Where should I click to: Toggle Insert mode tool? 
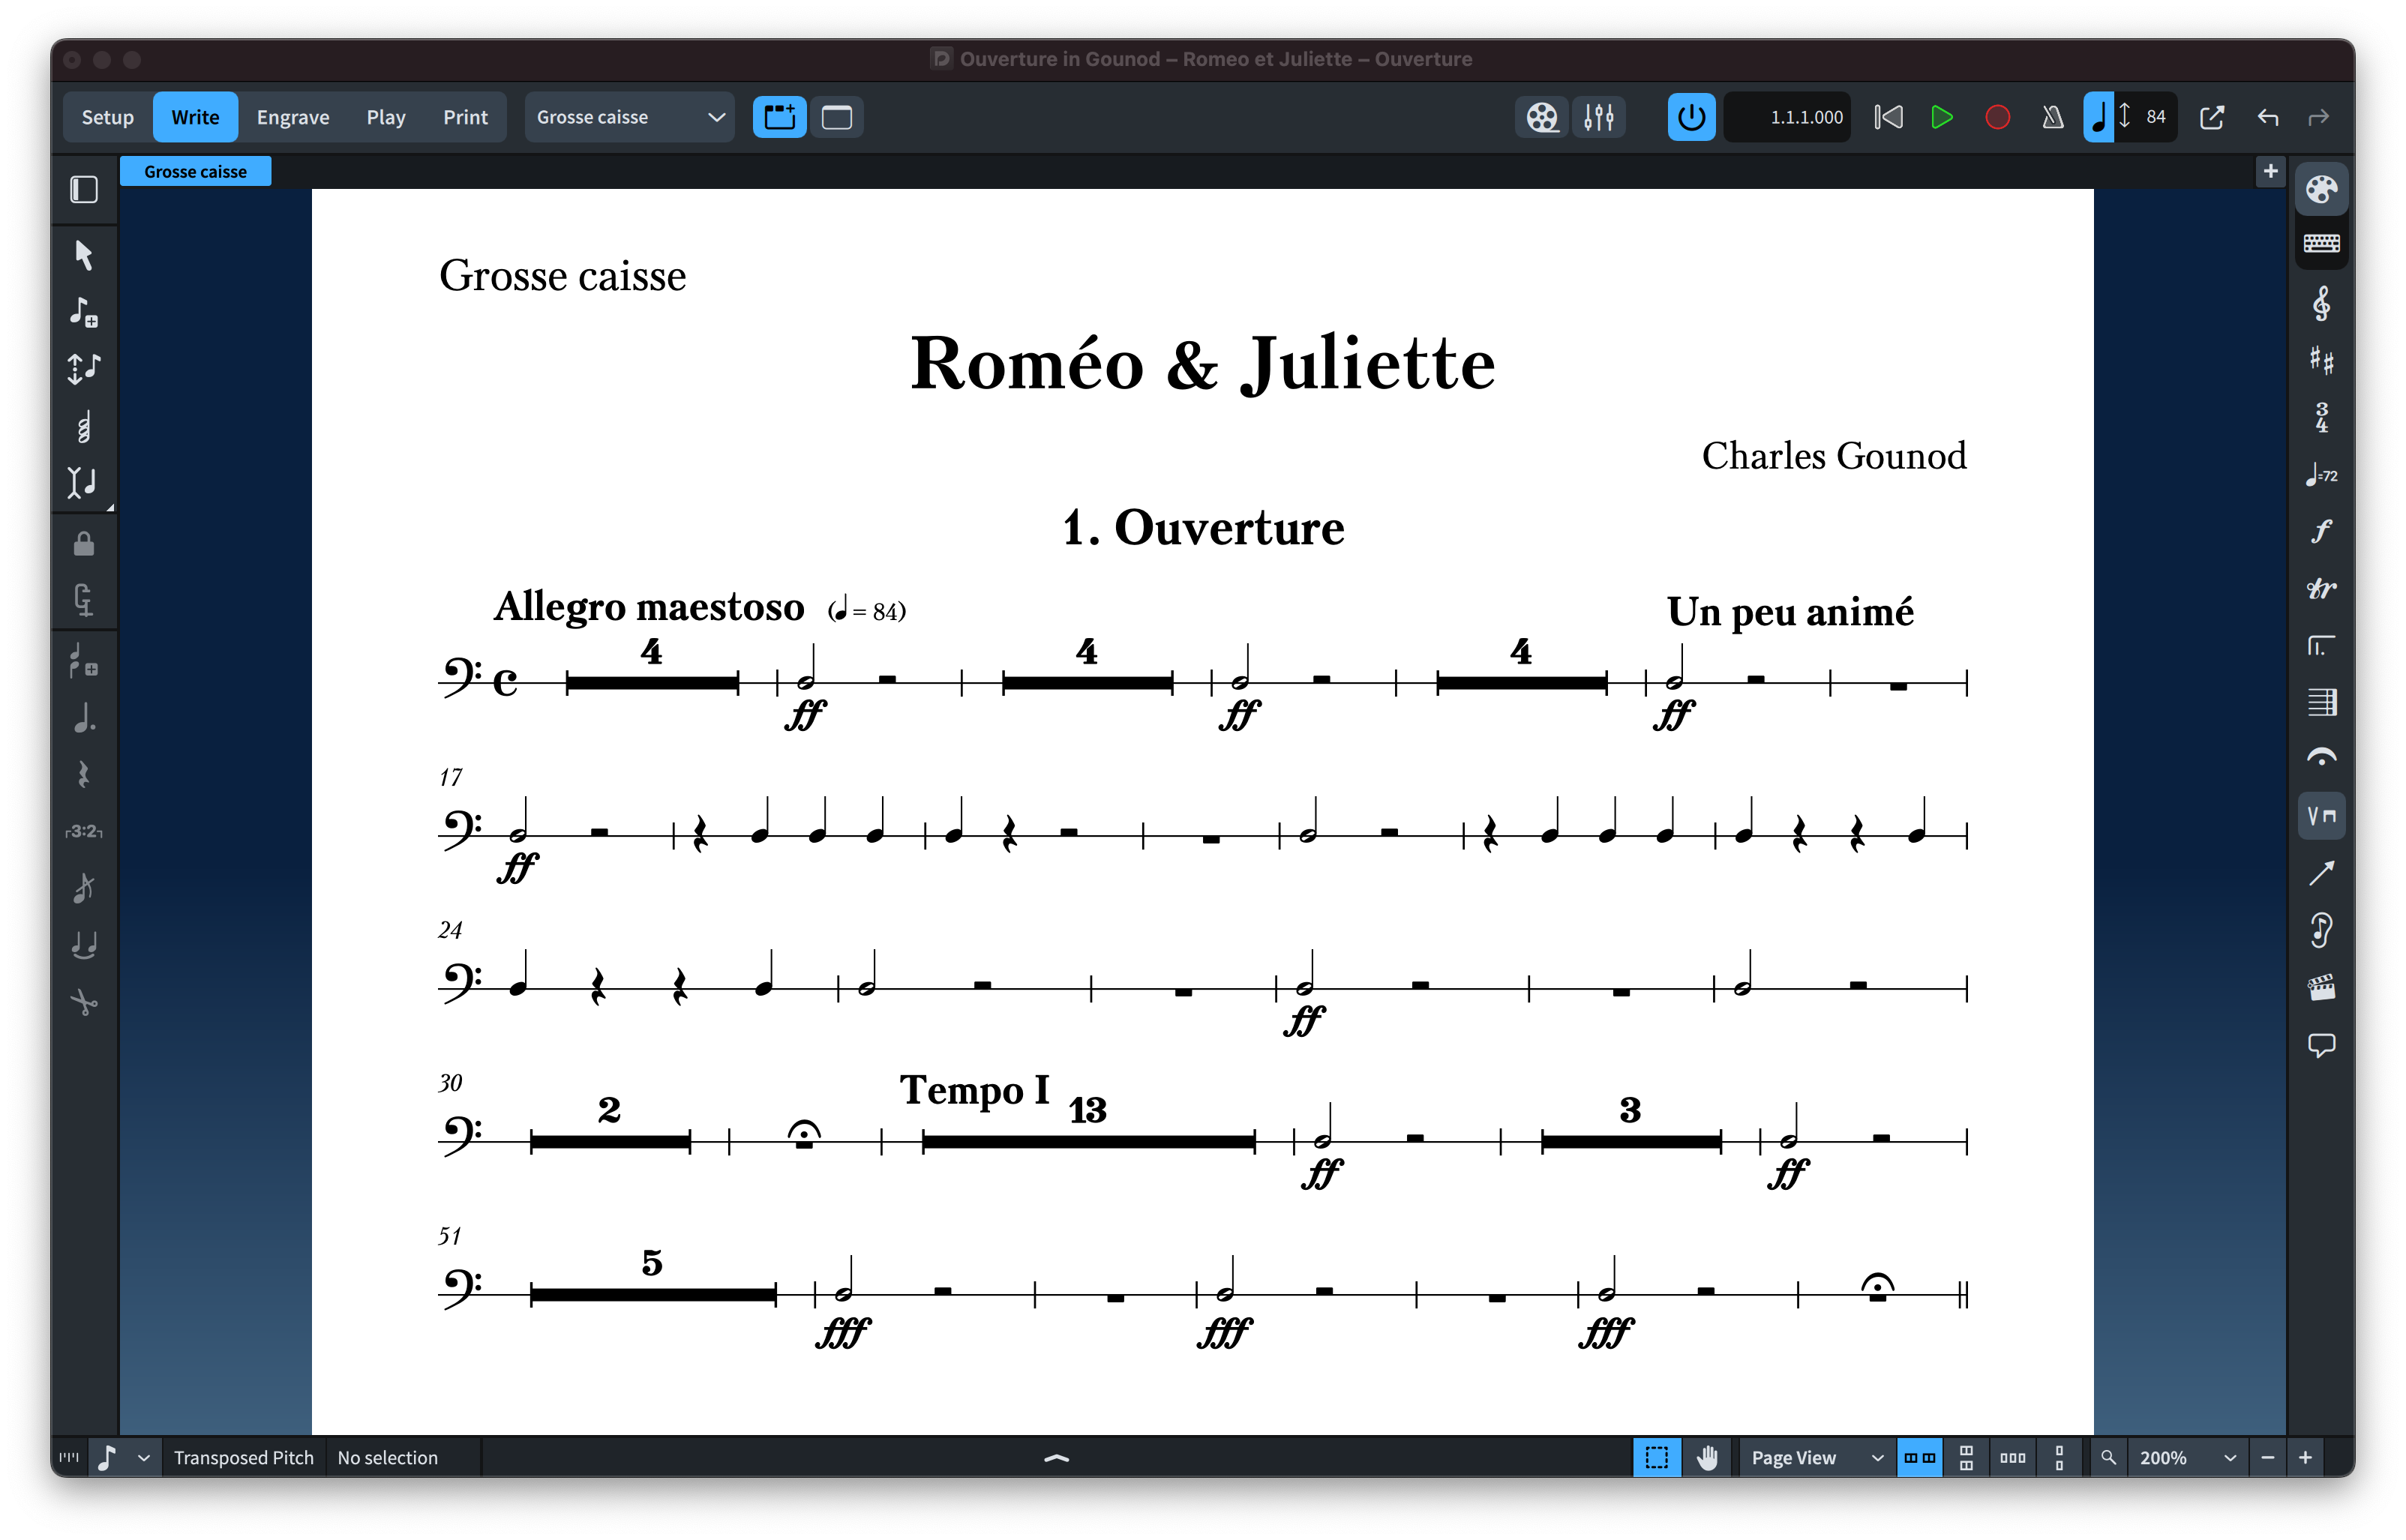(x=84, y=483)
